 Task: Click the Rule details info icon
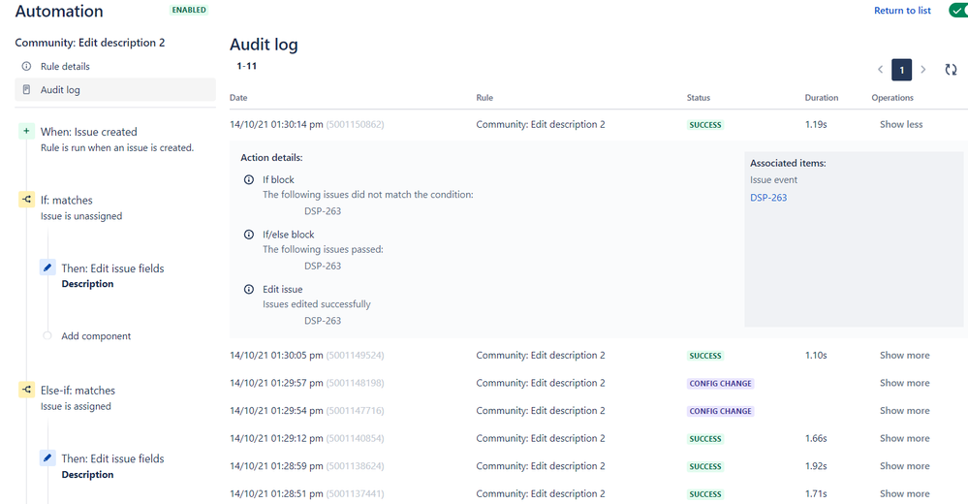coord(26,66)
